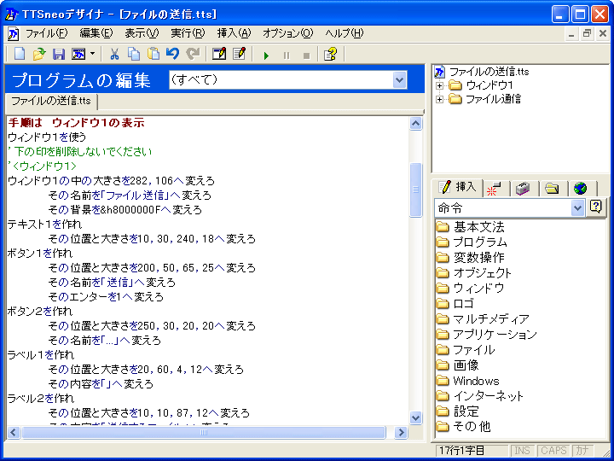
Task: Click the Paste clipboard icon
Action: click(x=153, y=54)
